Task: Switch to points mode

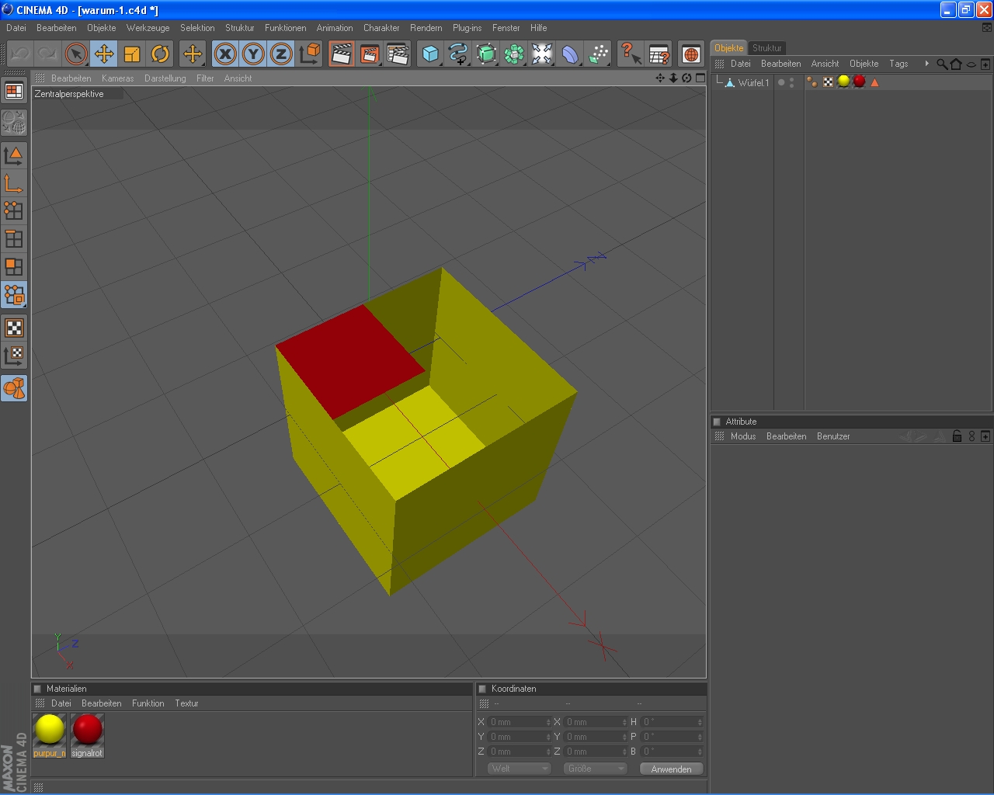Action: [x=14, y=211]
